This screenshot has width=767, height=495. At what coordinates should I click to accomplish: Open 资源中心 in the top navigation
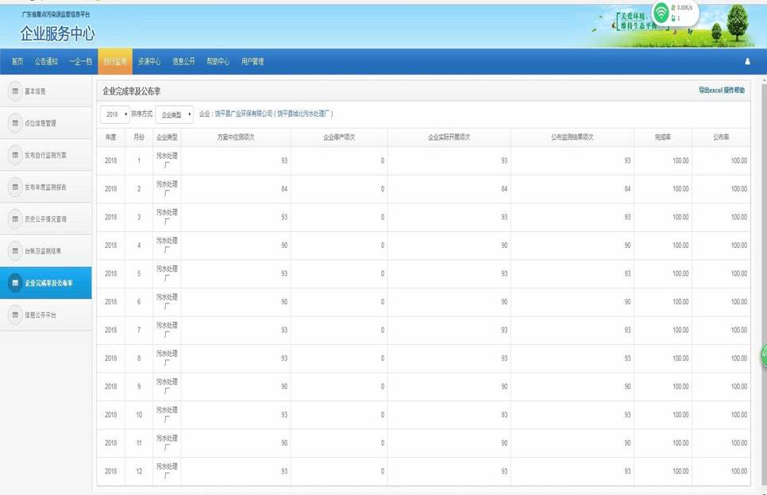(x=149, y=62)
